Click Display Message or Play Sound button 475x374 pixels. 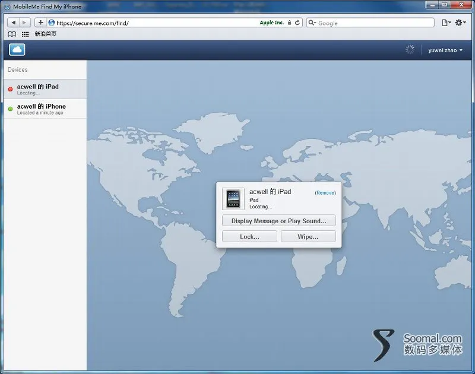pyautogui.click(x=279, y=221)
